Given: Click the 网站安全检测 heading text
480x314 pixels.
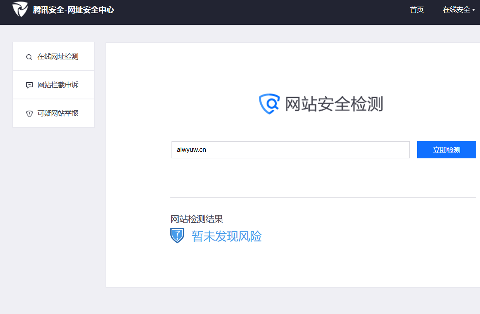Looking at the screenshot, I should [x=334, y=104].
